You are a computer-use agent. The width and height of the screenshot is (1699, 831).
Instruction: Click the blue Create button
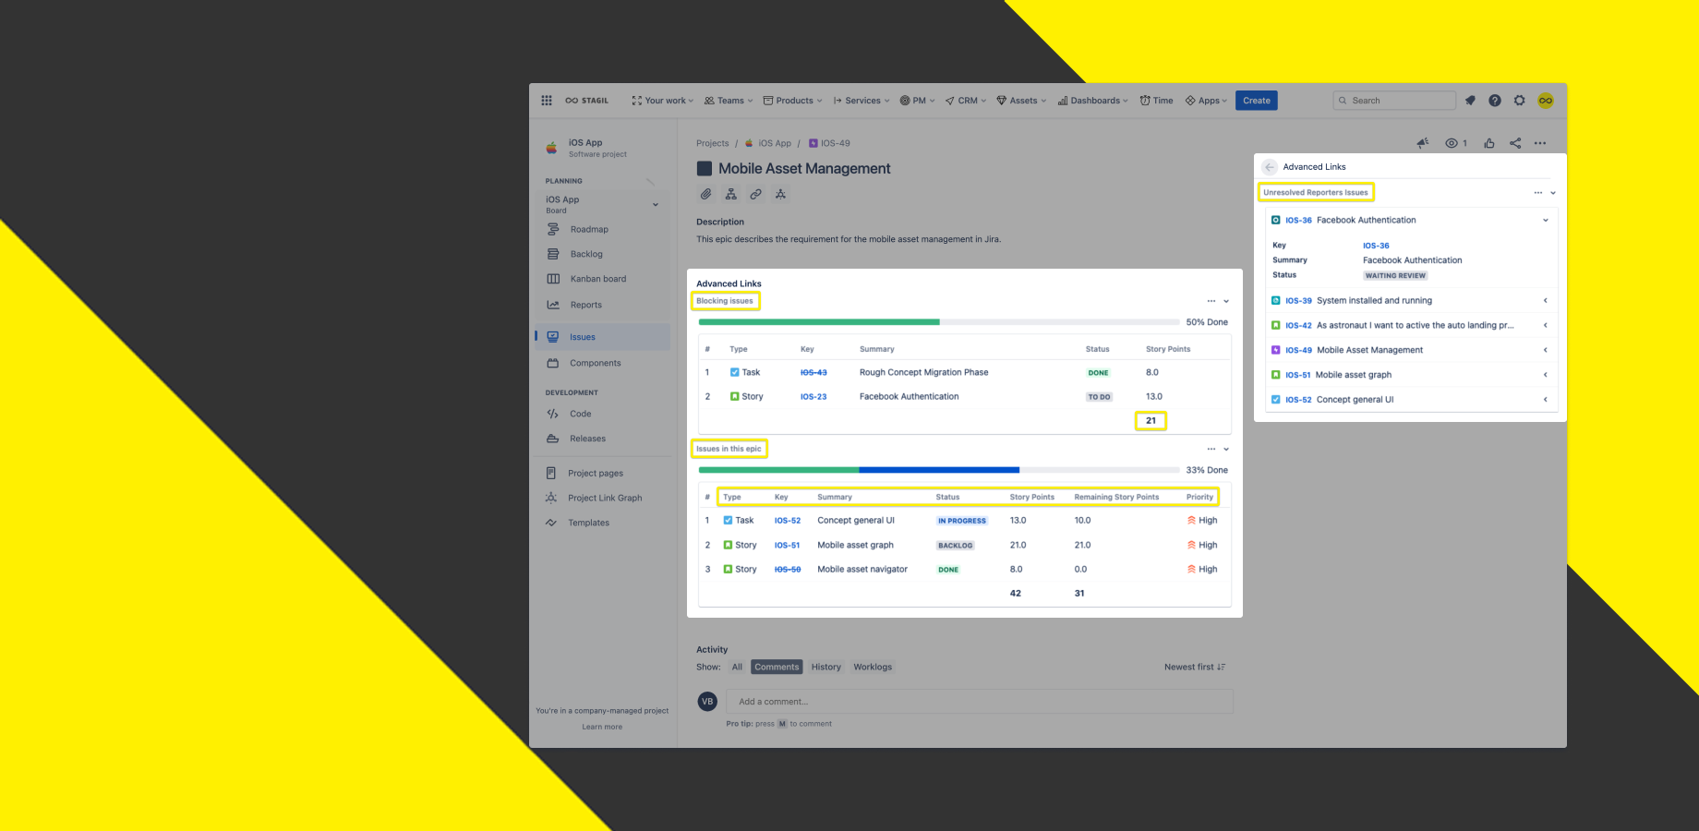(1256, 101)
